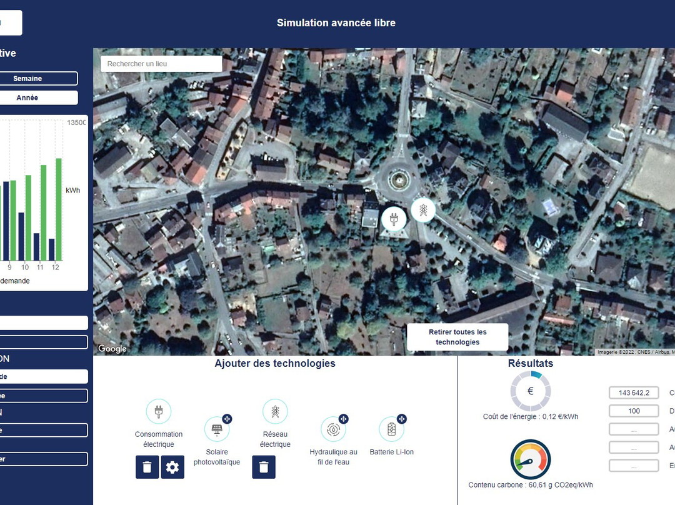
Task: Click the Simulation avancée libre title
Action: click(x=336, y=23)
